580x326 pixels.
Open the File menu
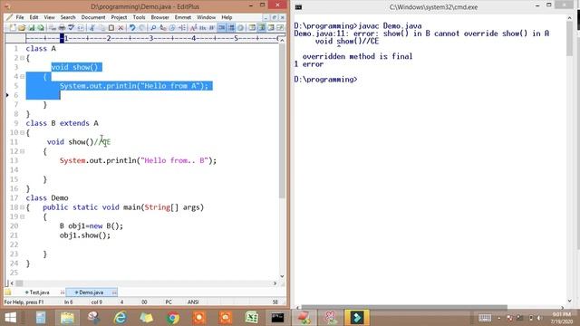20,17
